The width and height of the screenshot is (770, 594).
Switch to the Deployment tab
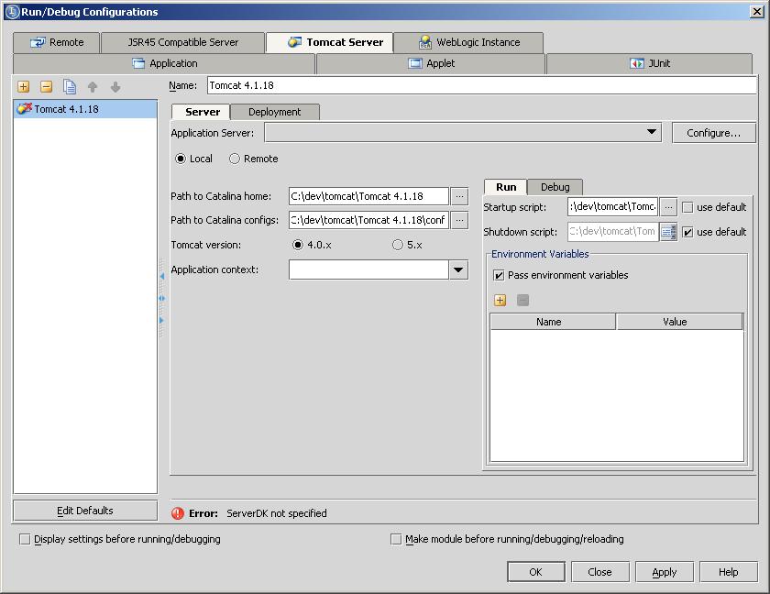pyautogui.click(x=274, y=112)
